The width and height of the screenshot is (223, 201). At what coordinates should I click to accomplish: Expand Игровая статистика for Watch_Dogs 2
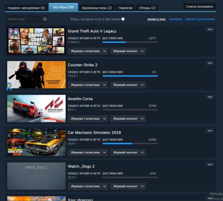point(88,186)
